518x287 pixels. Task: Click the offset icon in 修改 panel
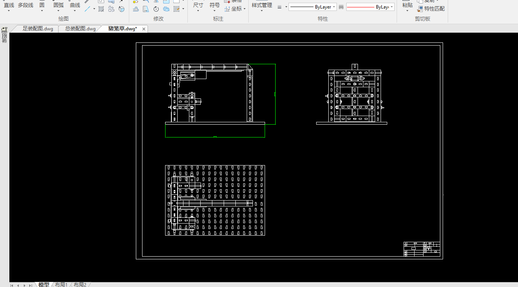[135, 9]
